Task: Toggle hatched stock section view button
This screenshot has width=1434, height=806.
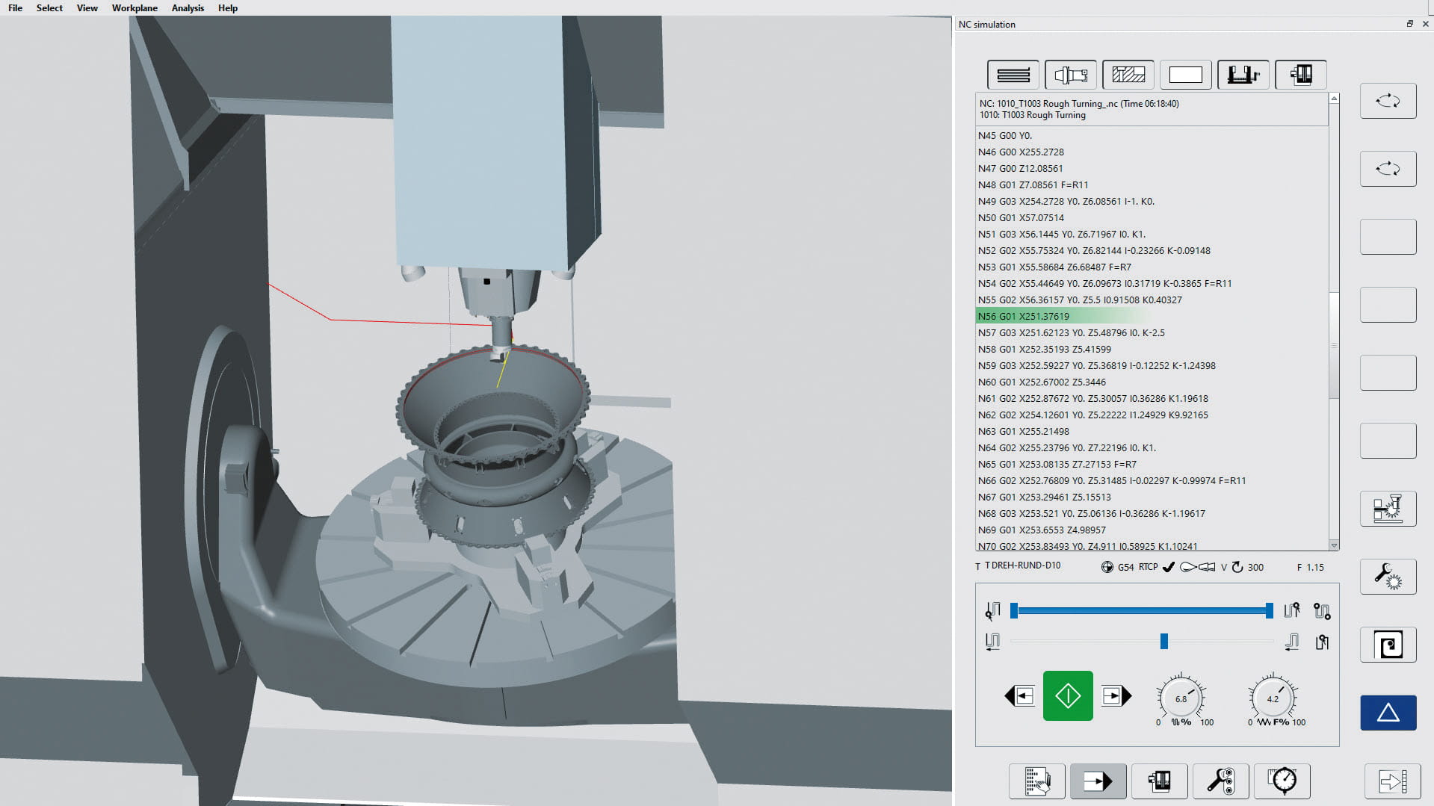Action: 1128,75
